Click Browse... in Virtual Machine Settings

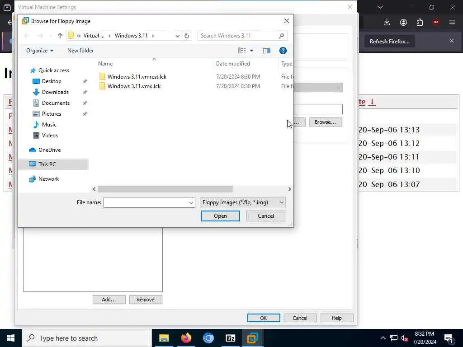326,122
